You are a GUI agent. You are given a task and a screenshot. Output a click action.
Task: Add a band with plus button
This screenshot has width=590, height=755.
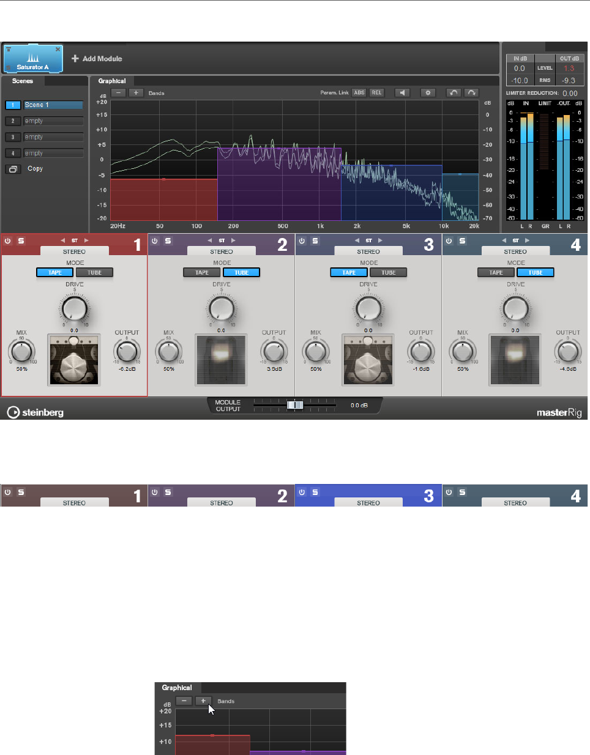pyautogui.click(x=136, y=93)
